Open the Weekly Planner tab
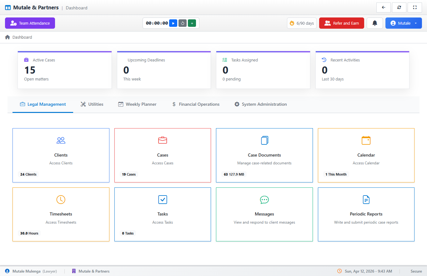 [137, 104]
